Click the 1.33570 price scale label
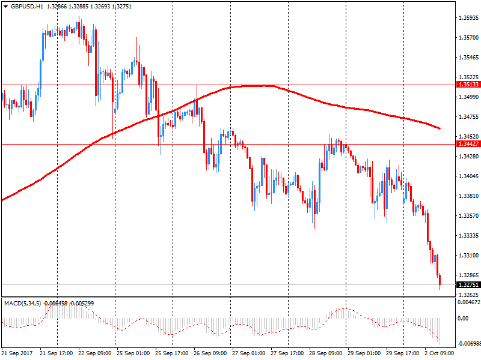The width and height of the screenshot is (481, 360). coord(468,216)
